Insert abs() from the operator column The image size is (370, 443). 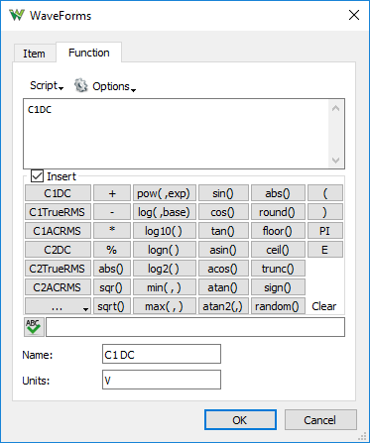click(112, 269)
